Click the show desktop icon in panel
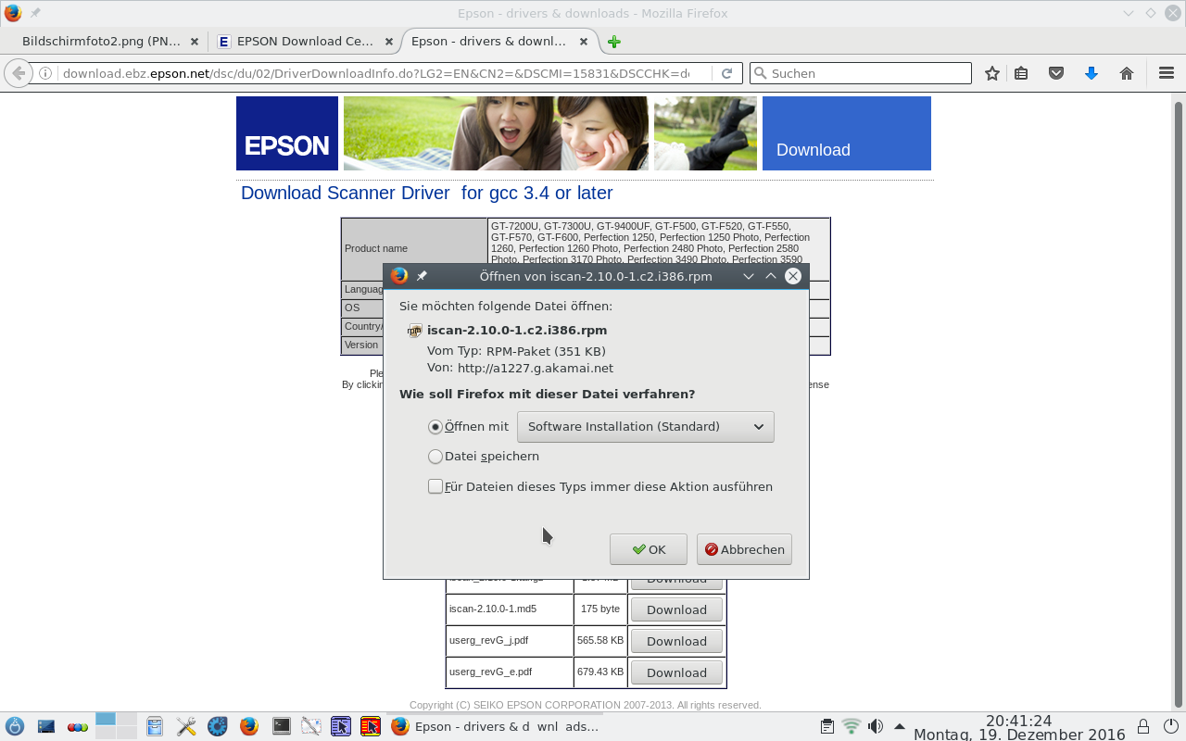1186x741 pixels. (x=46, y=726)
